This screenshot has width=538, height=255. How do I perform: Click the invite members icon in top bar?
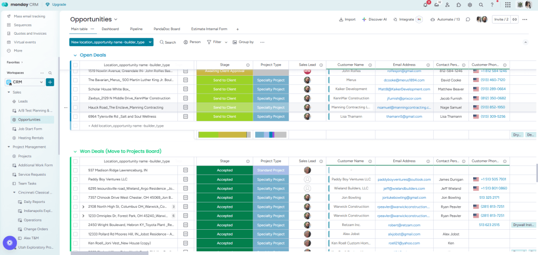click(x=447, y=5)
